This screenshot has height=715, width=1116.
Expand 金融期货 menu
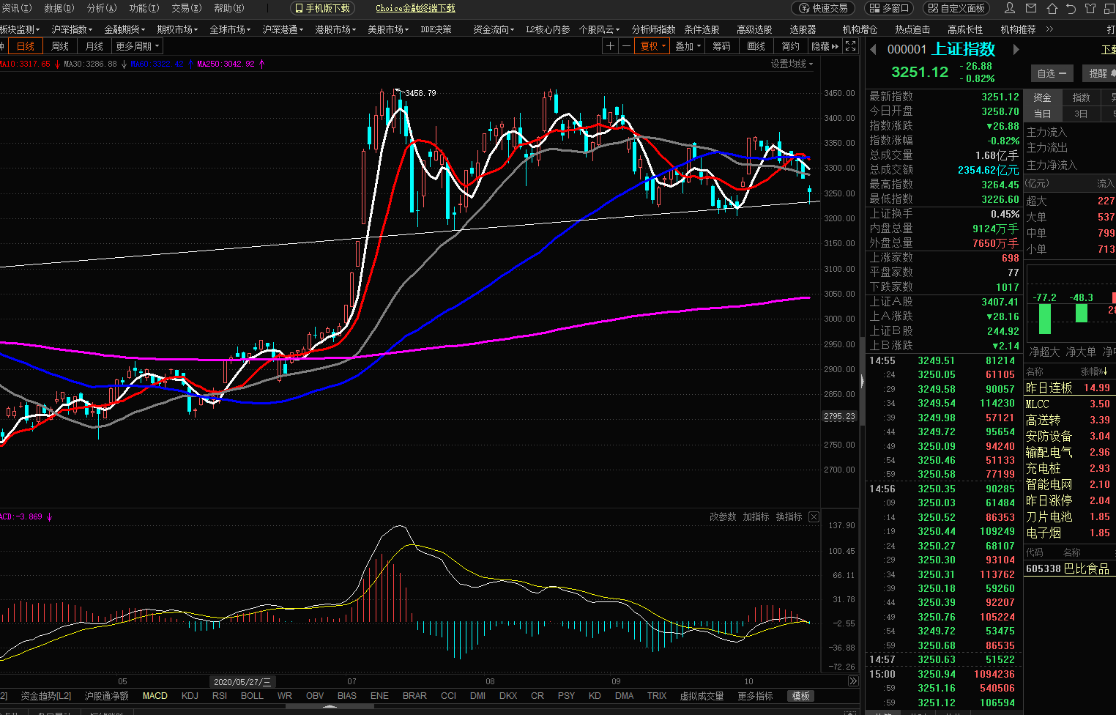[124, 29]
